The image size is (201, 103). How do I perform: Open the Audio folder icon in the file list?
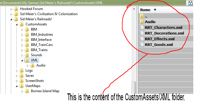click(x=142, y=22)
